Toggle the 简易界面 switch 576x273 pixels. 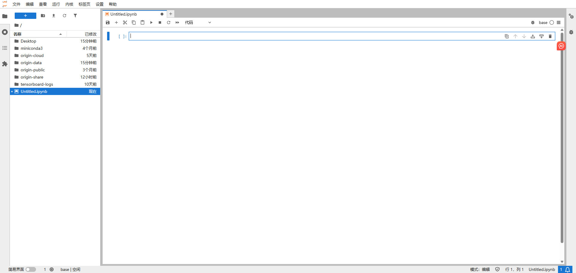[31, 269]
